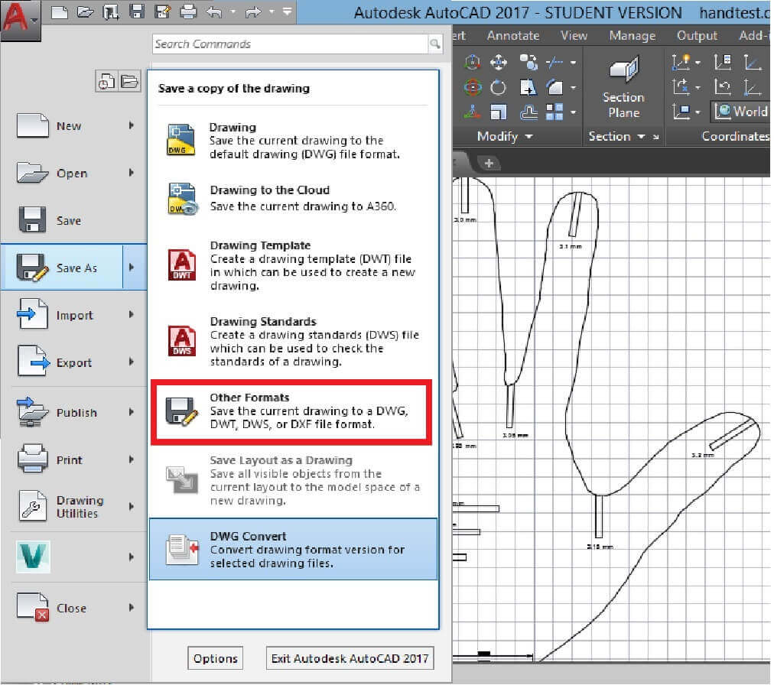This screenshot has width=774, height=685.
Task: Open the Undo history dropdown arrow
Action: point(233,11)
